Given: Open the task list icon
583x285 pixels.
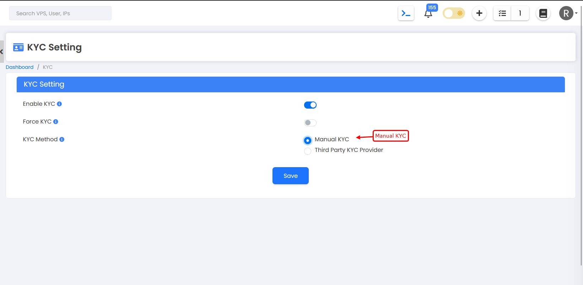Looking at the screenshot, I should (x=502, y=13).
